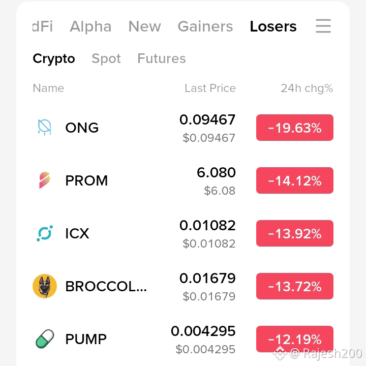
Task: Open the hamburger list menu icon
Action: (x=323, y=26)
